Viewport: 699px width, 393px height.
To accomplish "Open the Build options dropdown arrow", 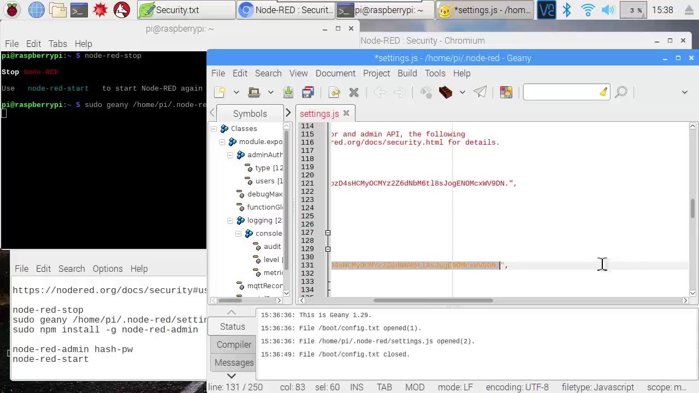I will click(x=462, y=92).
